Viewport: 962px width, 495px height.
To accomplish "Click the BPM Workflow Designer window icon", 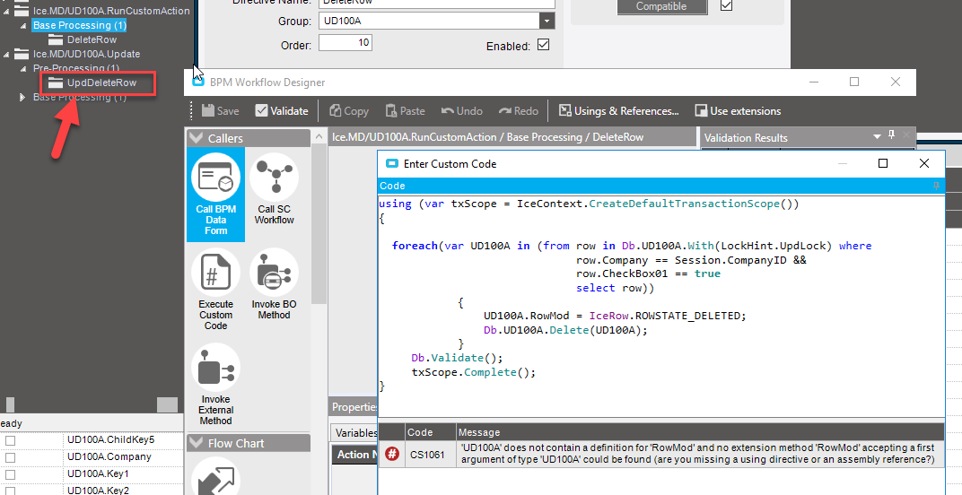I will pos(198,82).
